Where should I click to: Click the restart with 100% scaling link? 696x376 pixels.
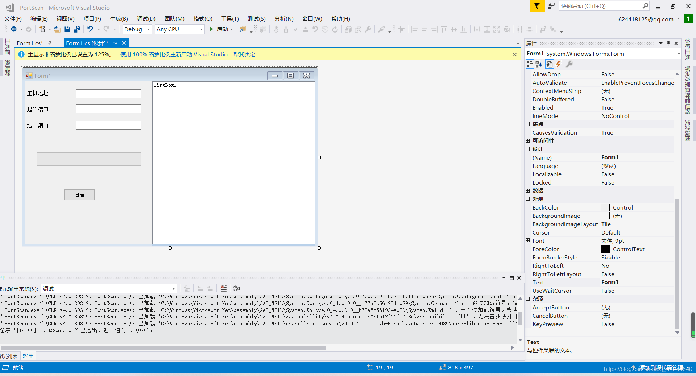click(174, 55)
